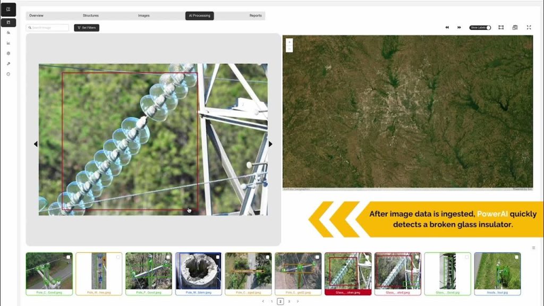Open the analytics bar chart sidebar icon

[x=8, y=43]
